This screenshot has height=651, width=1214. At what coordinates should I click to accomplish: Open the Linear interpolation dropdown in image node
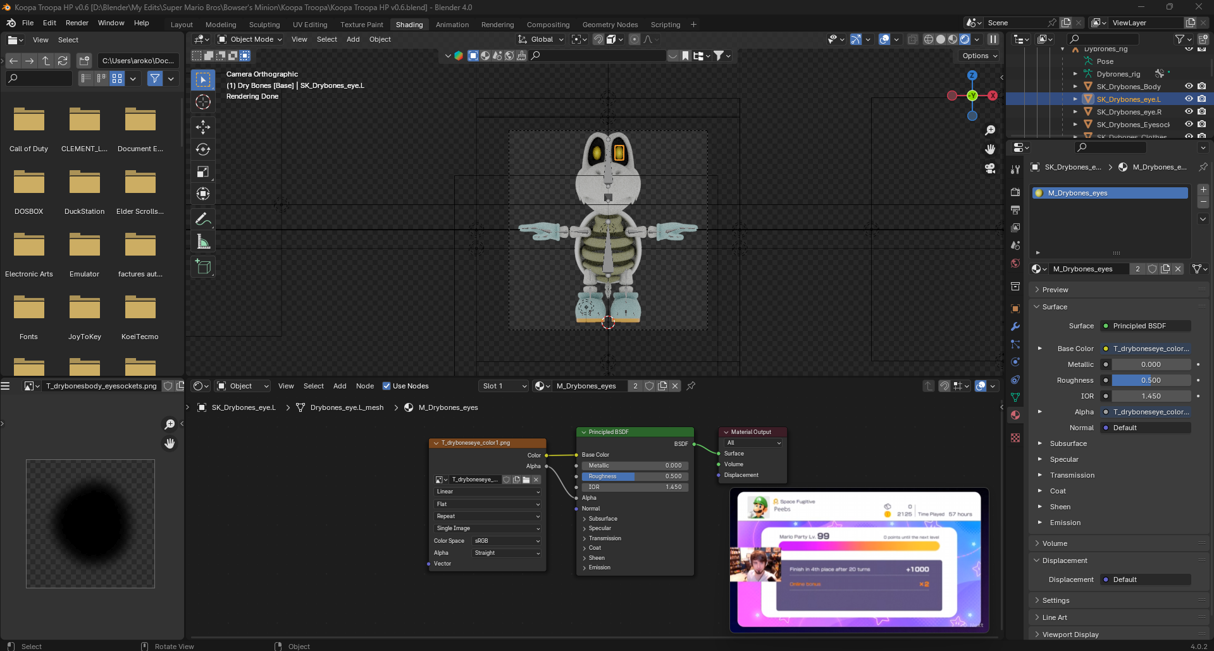(x=488, y=492)
